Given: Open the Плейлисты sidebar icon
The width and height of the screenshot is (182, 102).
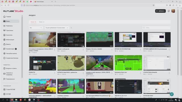Looking at the screenshot, I should click(x=5, y=26).
